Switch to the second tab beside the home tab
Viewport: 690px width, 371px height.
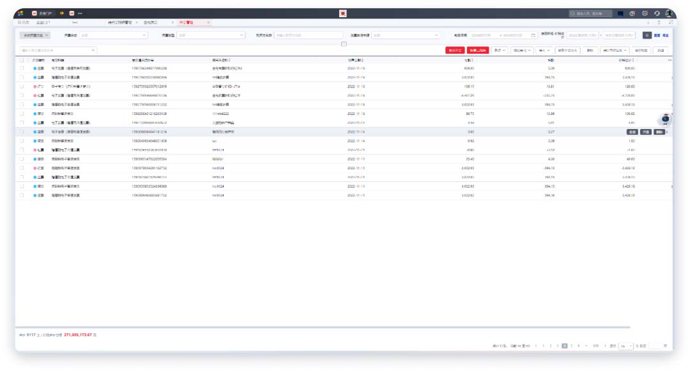43,22
